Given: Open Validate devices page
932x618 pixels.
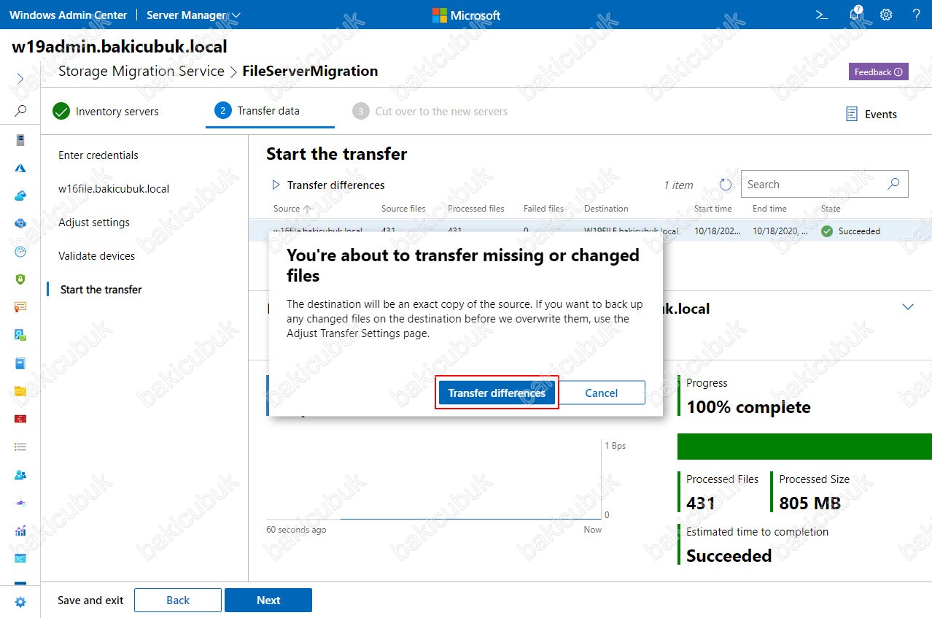Looking at the screenshot, I should point(97,256).
